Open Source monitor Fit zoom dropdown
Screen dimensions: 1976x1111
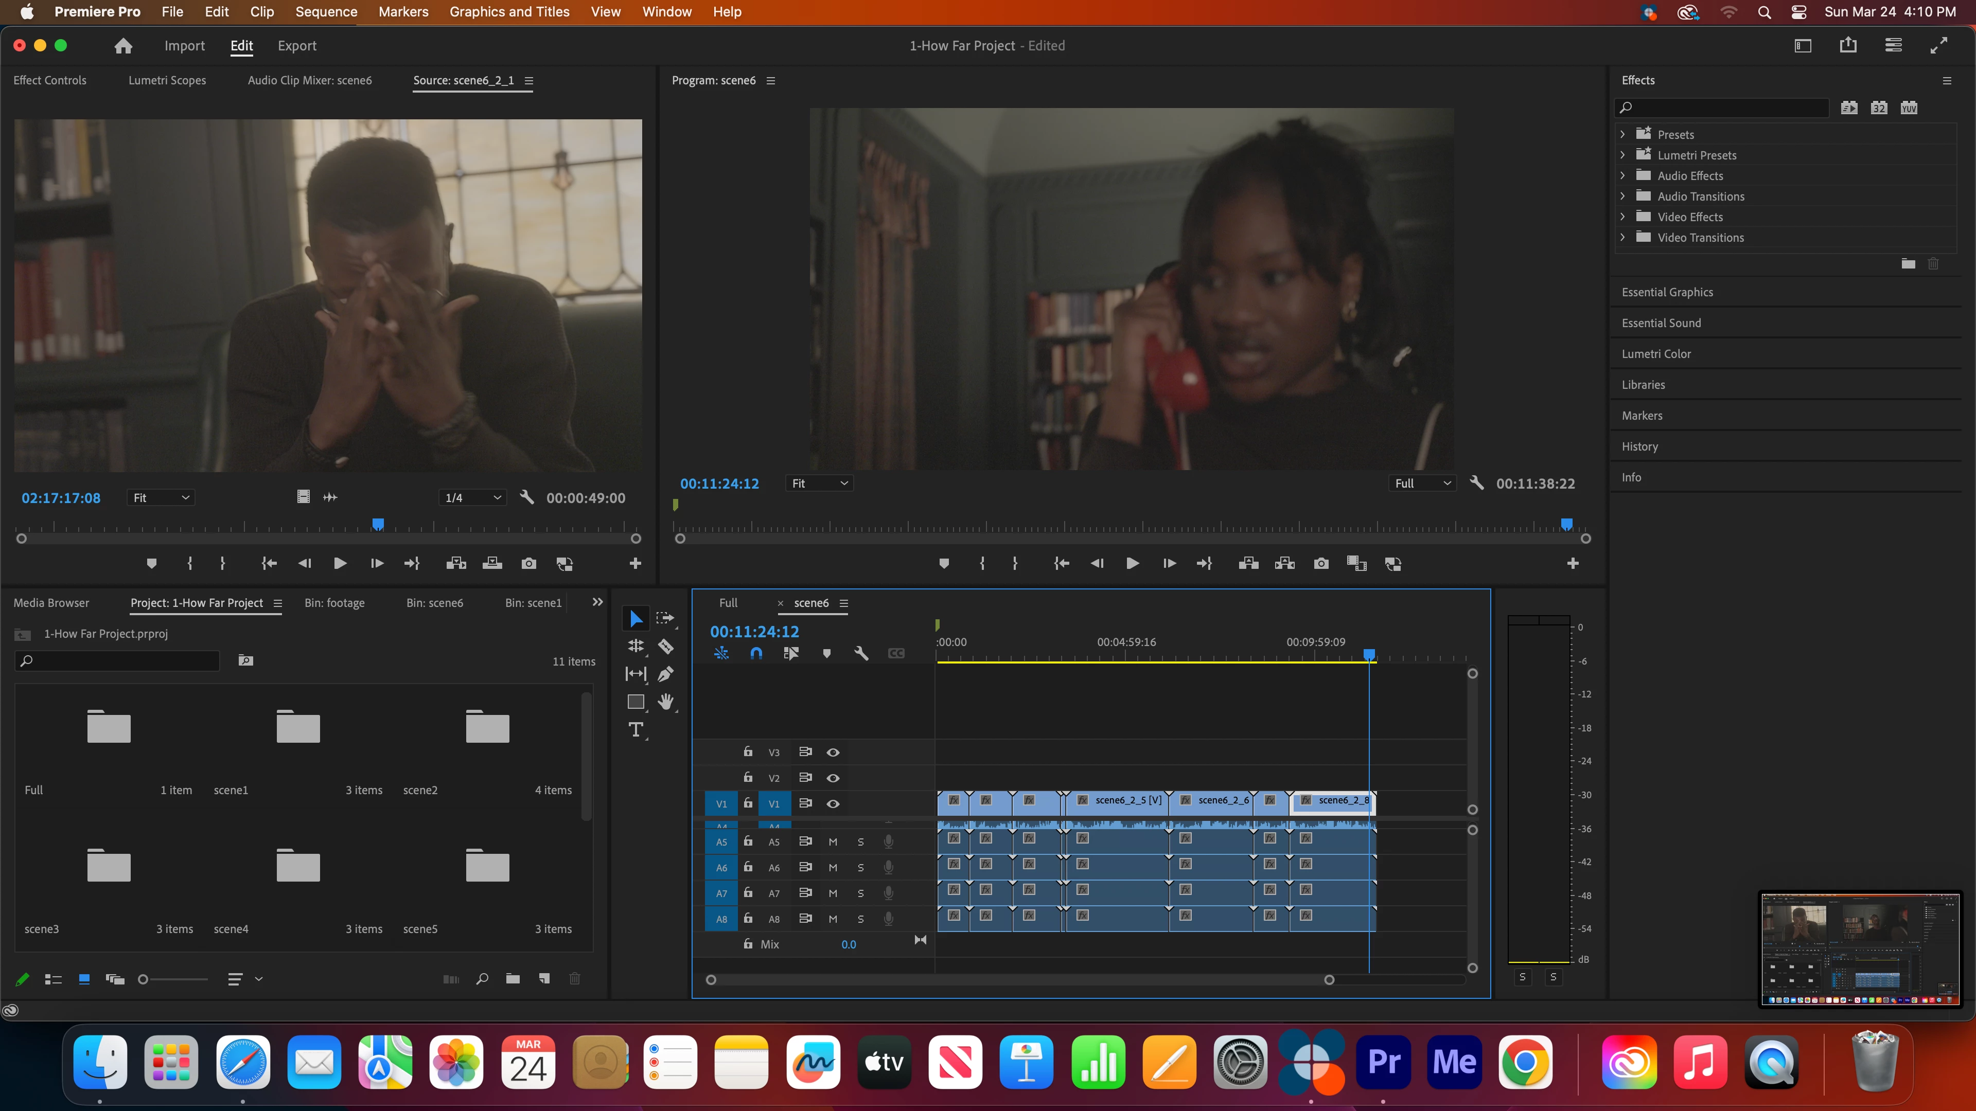pyautogui.click(x=161, y=497)
